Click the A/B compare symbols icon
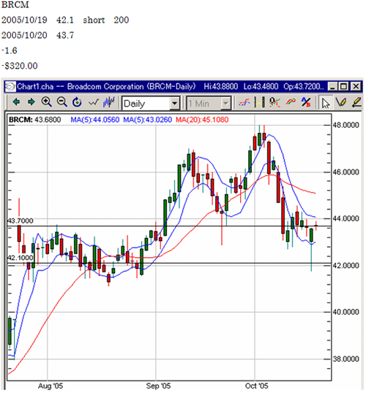Screen dimensions: 366x393 pyautogui.click(x=306, y=102)
